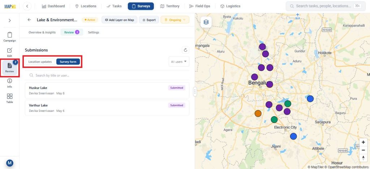Image resolution: width=370 pixels, height=169 pixels.
Task: Click the user avatar M
Action: coord(10,163)
